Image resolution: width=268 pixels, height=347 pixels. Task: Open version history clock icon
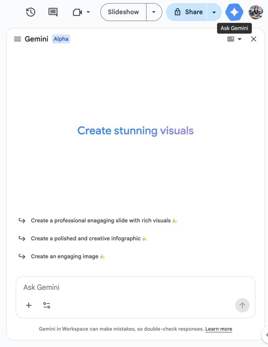(31, 12)
